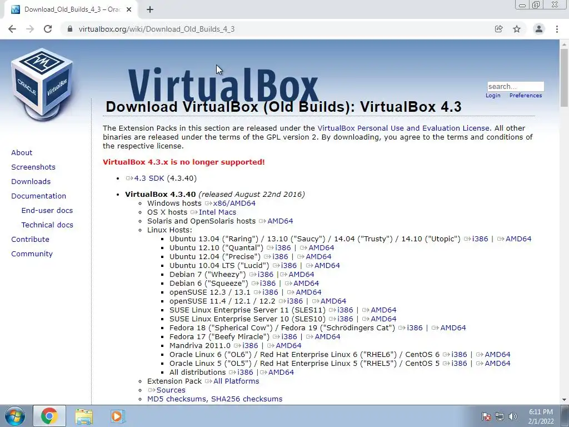Open the VirtualBox Personal Use and Evaluation License link

tap(403, 128)
